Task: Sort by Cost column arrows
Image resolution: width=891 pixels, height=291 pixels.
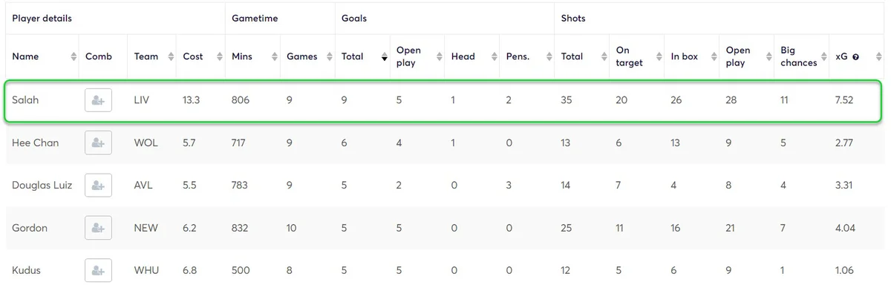Action: [220, 57]
